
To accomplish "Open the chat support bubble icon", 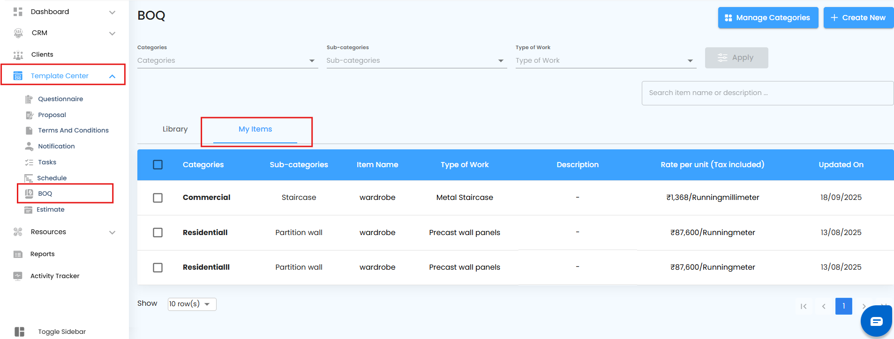I will pyautogui.click(x=876, y=321).
